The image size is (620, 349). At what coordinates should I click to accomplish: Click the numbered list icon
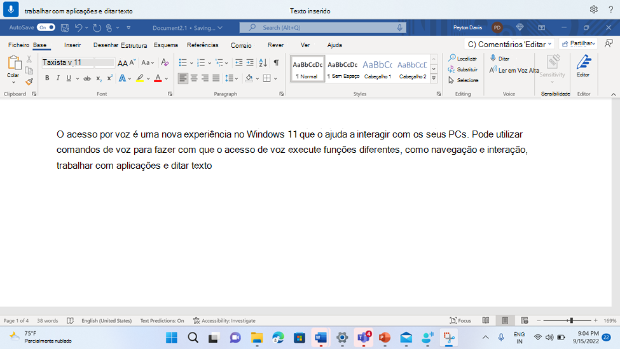coord(201,62)
